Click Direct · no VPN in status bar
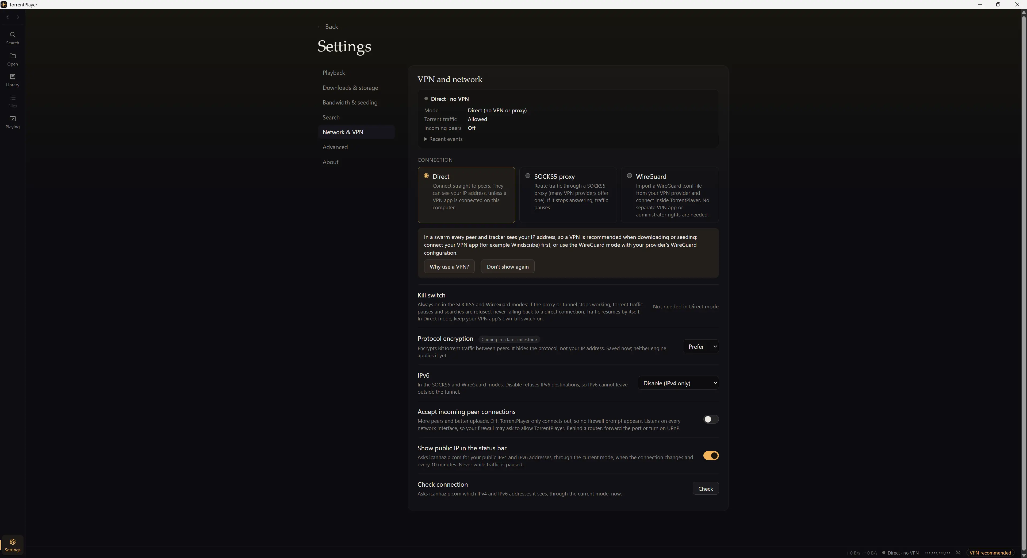The image size is (1027, 558). tap(900, 553)
